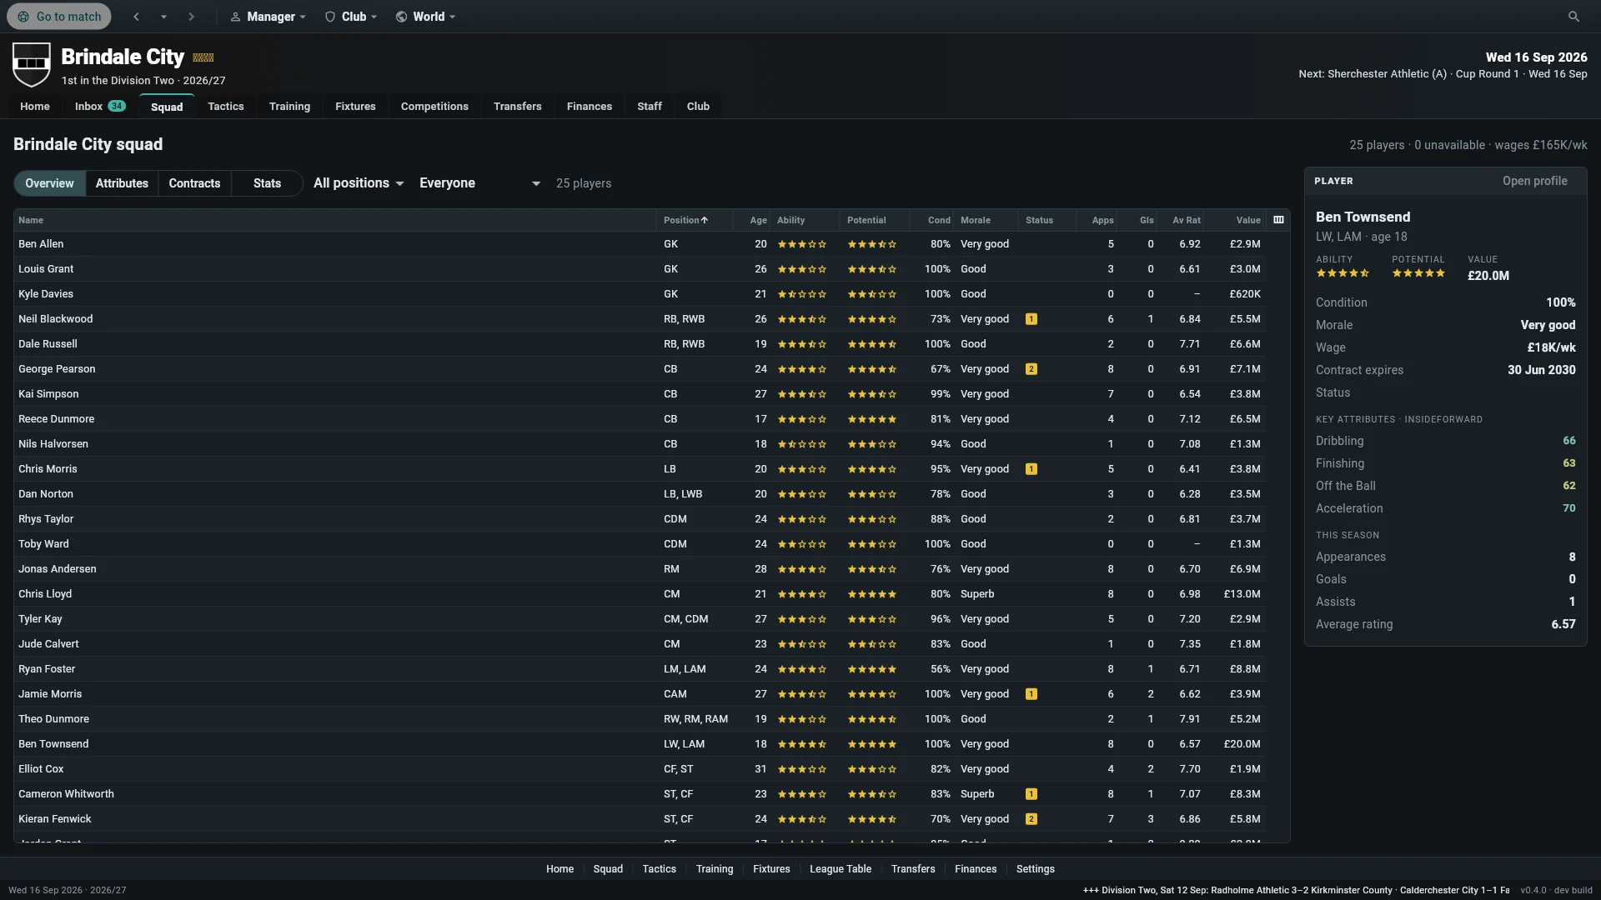1601x900 pixels.
Task: Open the column chooser icon
Action: pyautogui.click(x=1278, y=220)
